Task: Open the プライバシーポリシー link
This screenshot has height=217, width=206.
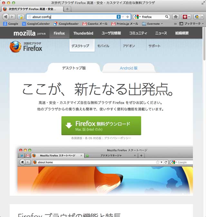Action: 117,138
